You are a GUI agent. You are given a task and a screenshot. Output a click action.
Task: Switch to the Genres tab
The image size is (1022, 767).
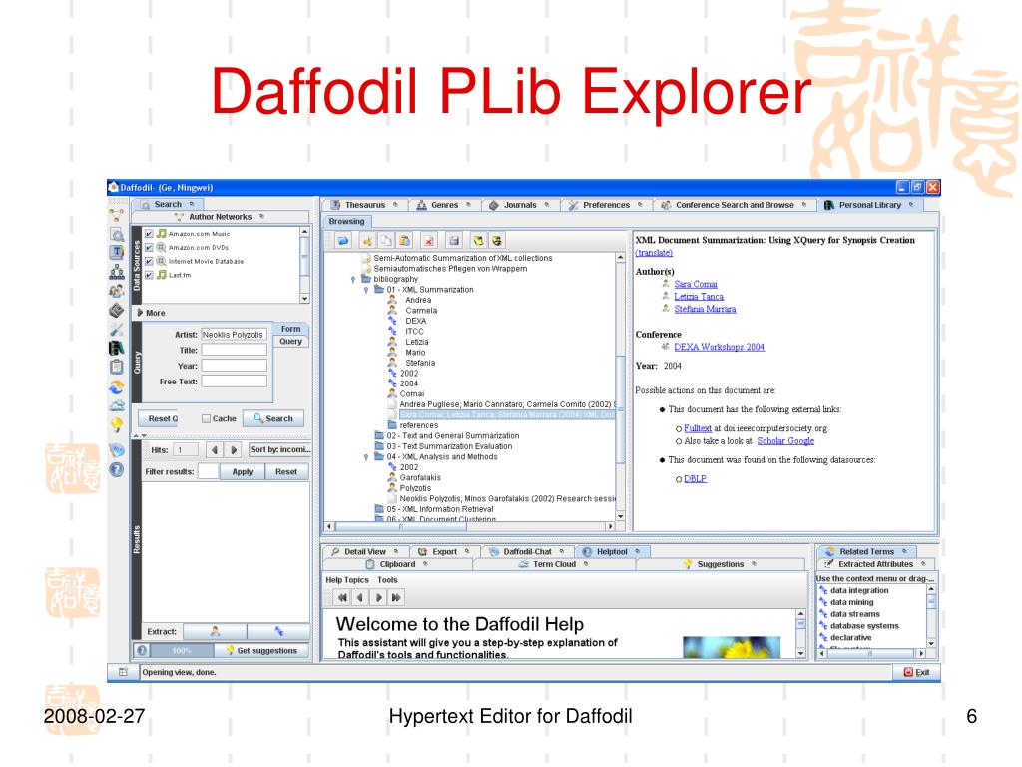click(x=444, y=205)
